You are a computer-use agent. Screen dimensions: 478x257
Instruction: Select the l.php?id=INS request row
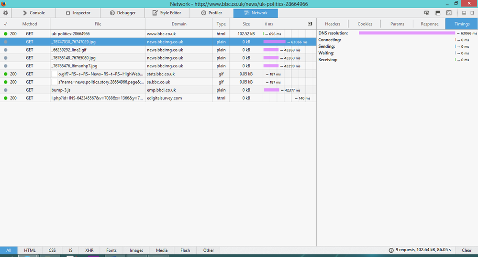tap(158, 98)
